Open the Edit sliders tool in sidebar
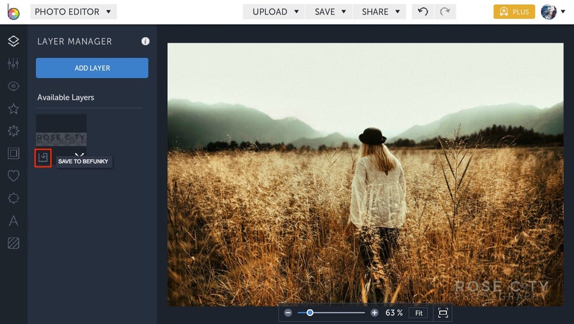Screen dimensions: 574x324 [13, 64]
